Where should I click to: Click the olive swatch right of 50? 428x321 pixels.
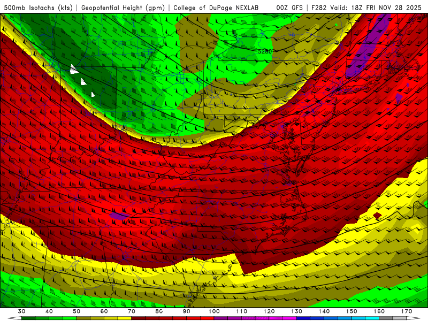83,318
